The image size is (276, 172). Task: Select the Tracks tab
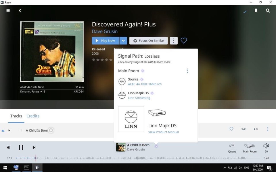[x=16, y=116]
